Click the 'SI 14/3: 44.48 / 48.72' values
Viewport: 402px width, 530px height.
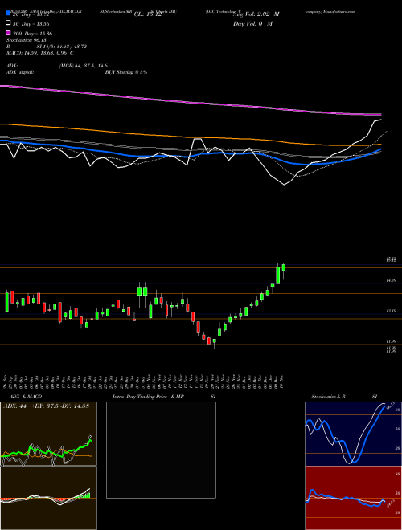pos(62,47)
